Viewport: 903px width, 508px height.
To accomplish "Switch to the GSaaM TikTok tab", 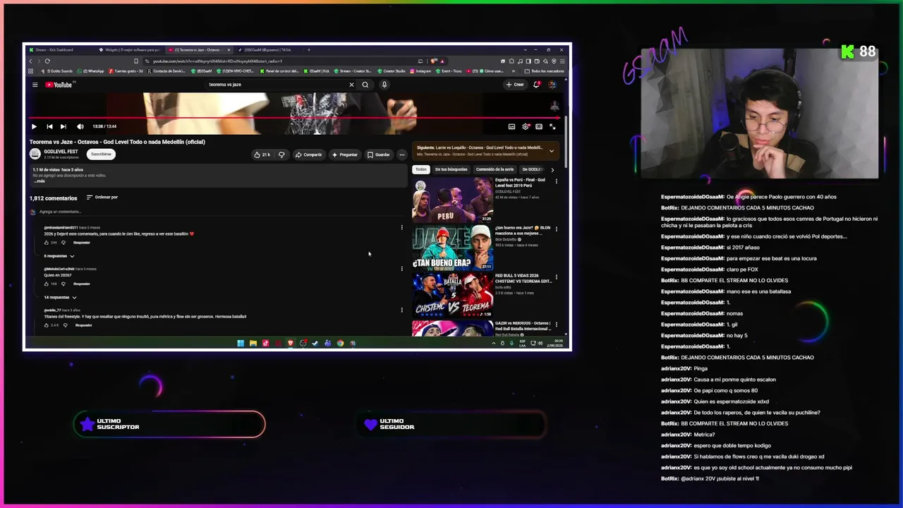I will pyautogui.click(x=268, y=50).
